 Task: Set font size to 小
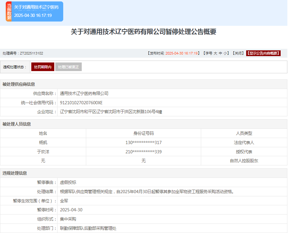pos(225,53)
